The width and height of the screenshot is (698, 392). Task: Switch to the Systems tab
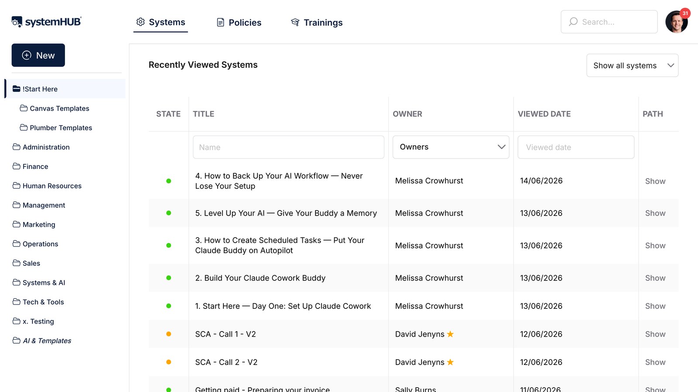coord(161,22)
